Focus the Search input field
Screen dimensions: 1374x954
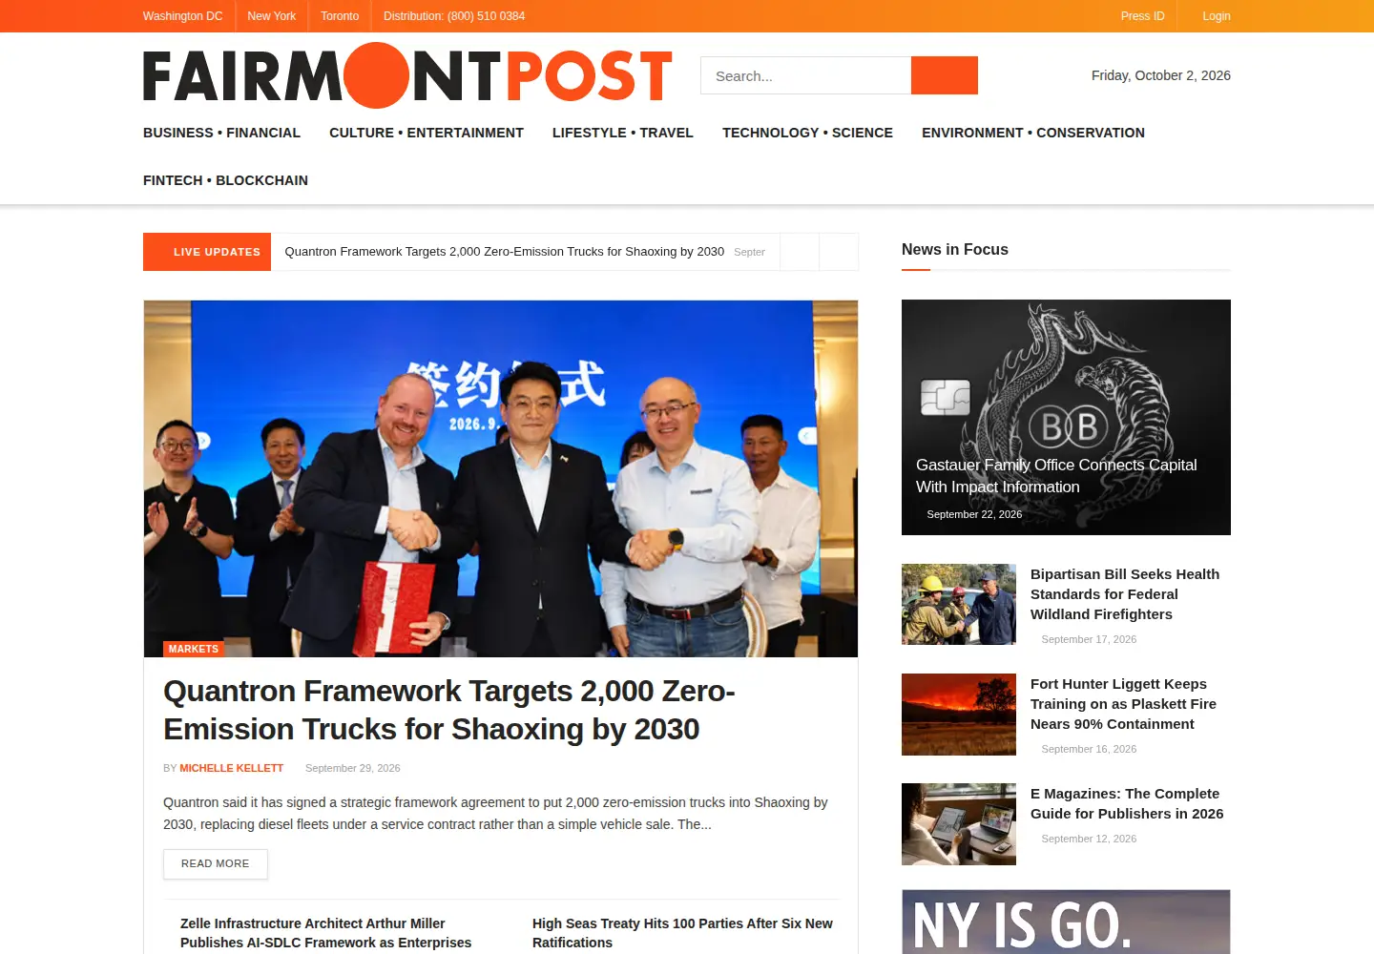coord(806,75)
